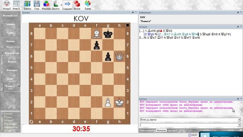Click the white queen on h6
This screenshot has height=137, width=243.
(119, 56)
